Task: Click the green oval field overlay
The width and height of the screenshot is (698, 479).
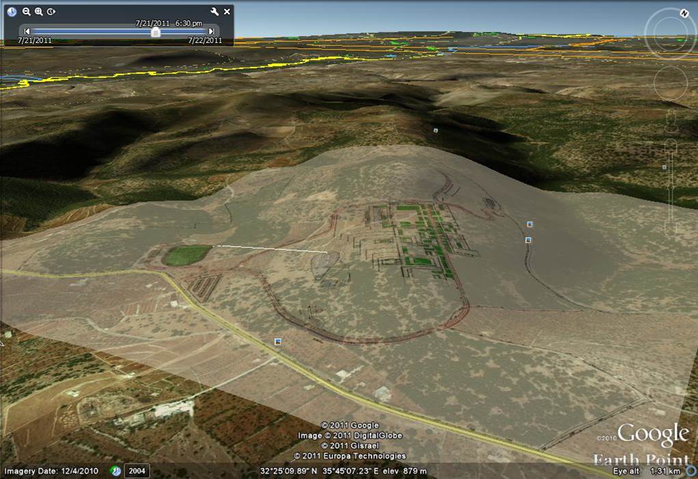Action: pos(186,256)
